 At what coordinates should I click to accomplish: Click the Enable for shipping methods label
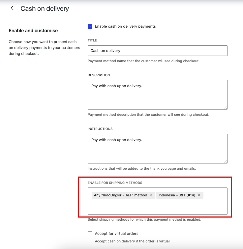pos(115,183)
